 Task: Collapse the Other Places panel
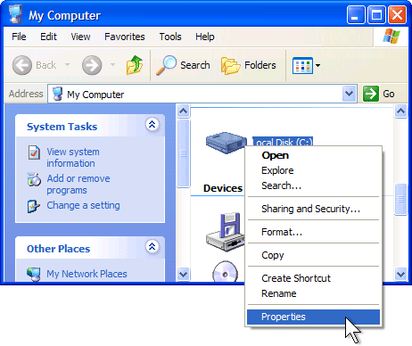tap(152, 246)
